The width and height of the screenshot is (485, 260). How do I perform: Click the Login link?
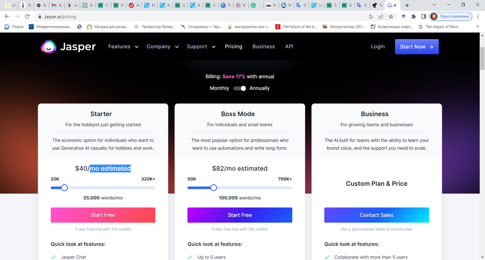(378, 47)
